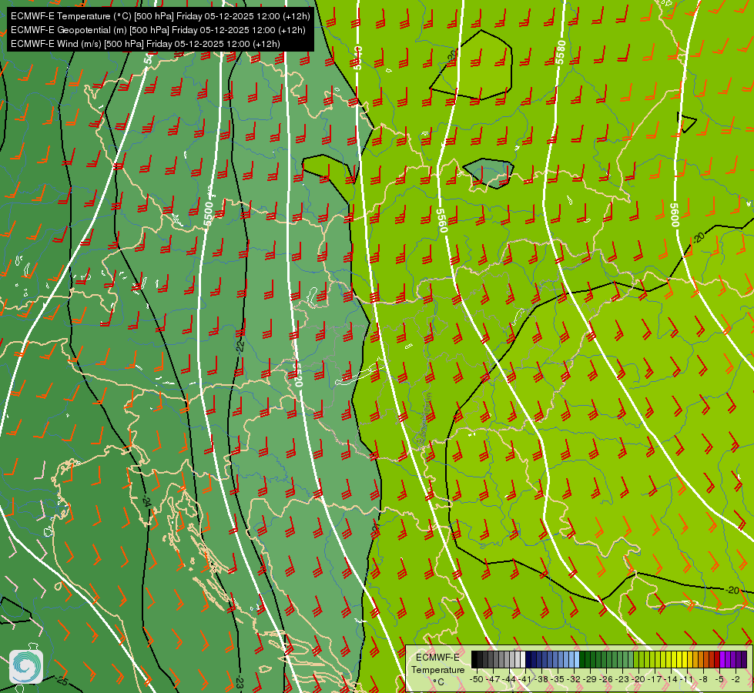Click the 5600 geopotential contour label
Screen dimensions: 754x693
(674, 215)
